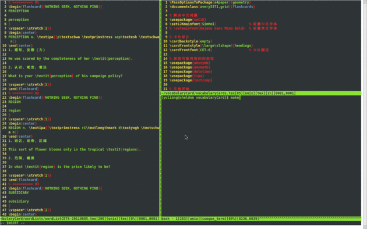The width and height of the screenshot is (367, 229).
Task: Click the vocabularyCards.tex status line
Action: [x=261, y=93]
